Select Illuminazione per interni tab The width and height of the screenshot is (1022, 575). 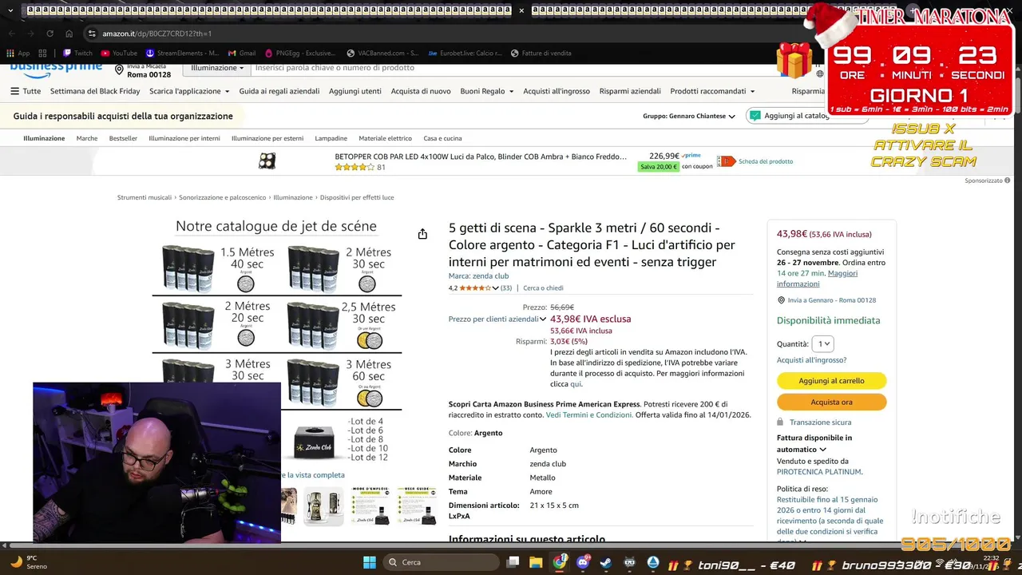point(184,138)
